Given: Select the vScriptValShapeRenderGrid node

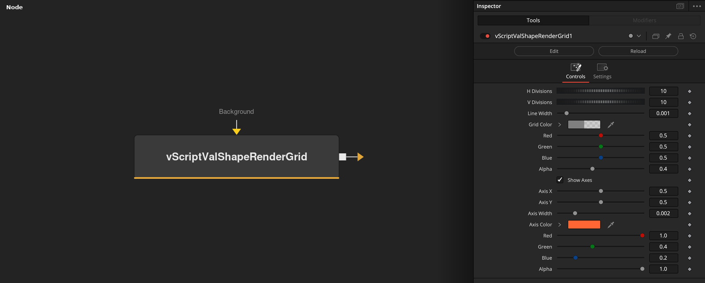Looking at the screenshot, I should point(237,156).
